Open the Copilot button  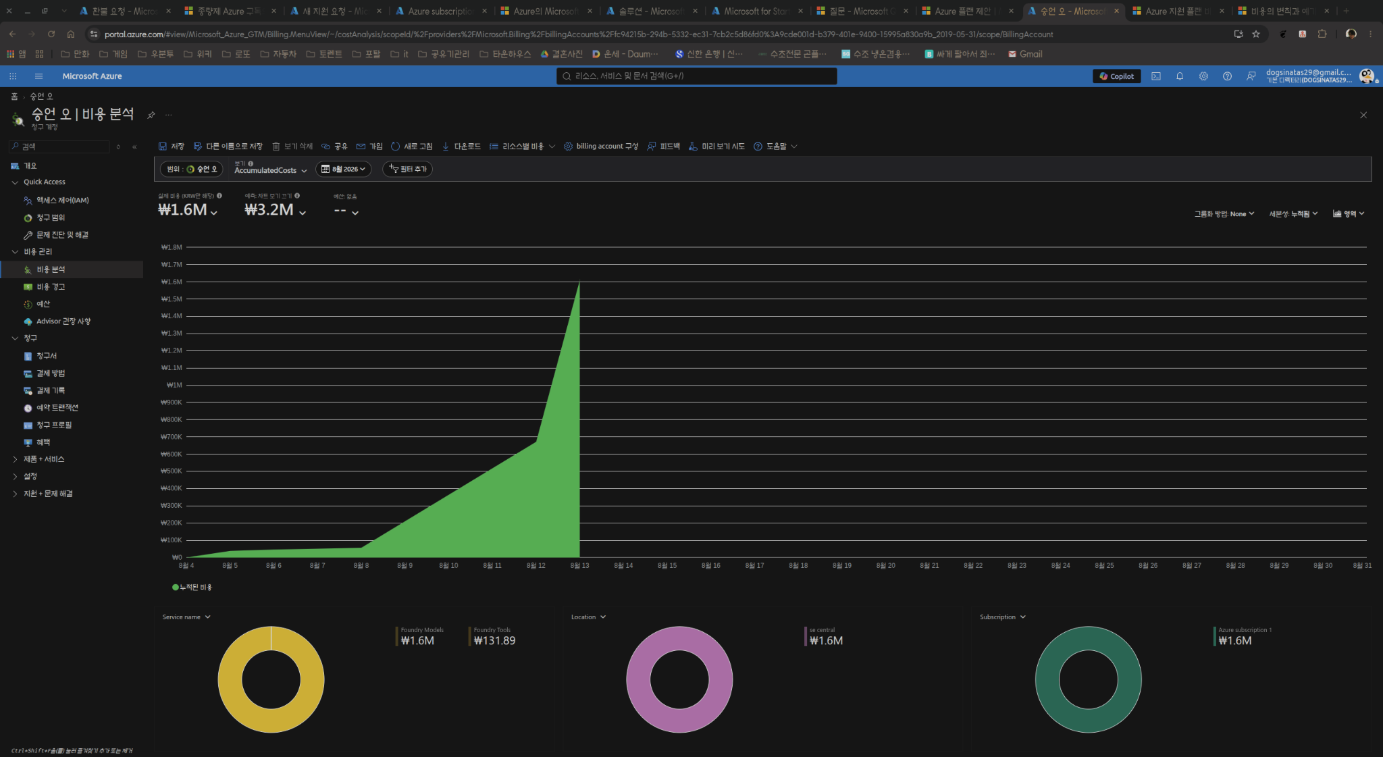[x=1117, y=76]
